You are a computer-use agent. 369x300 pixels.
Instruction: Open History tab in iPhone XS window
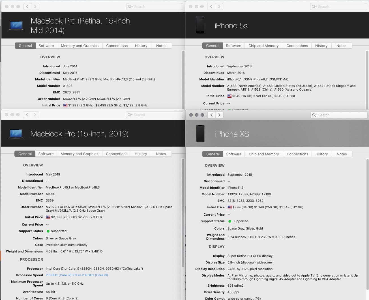pos(322,154)
